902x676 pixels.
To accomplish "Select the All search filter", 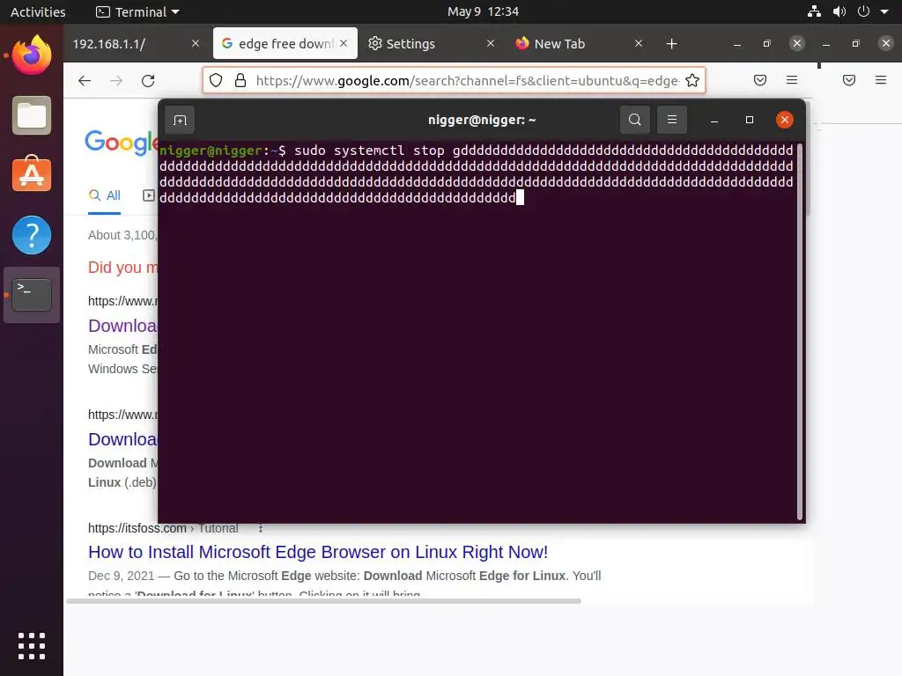I will point(104,195).
